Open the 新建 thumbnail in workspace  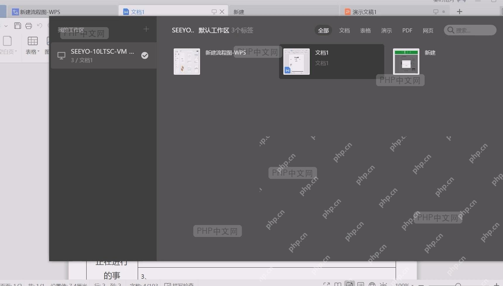[x=406, y=61]
